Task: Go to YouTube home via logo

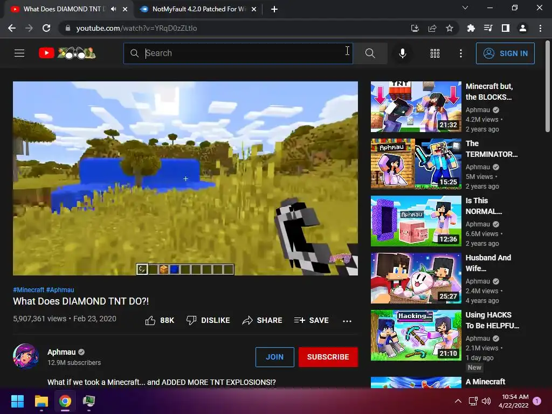Action: coord(67,53)
